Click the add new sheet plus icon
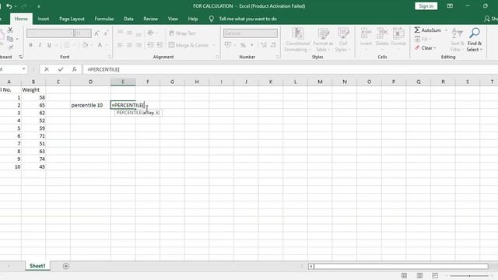This screenshot has height=280, width=498. pyautogui.click(x=65, y=266)
